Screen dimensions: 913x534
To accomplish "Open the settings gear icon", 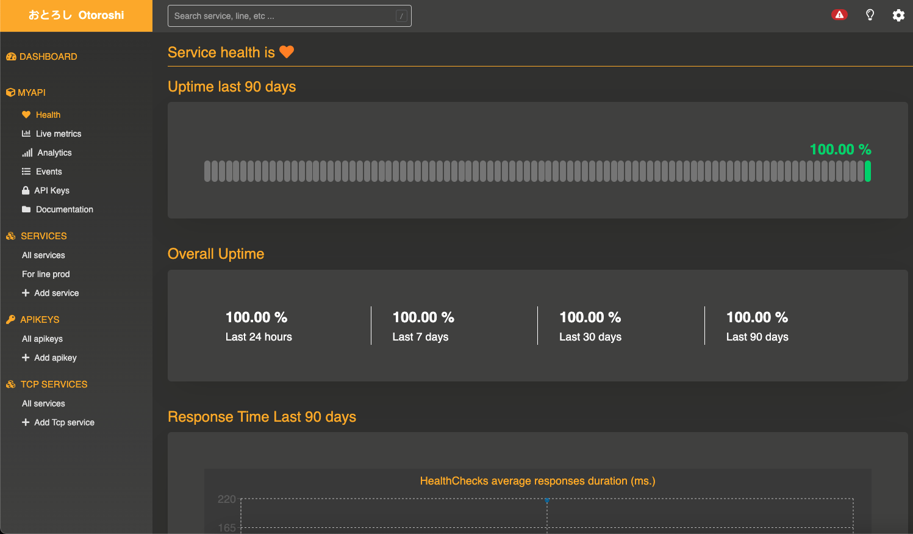I will 898,15.
